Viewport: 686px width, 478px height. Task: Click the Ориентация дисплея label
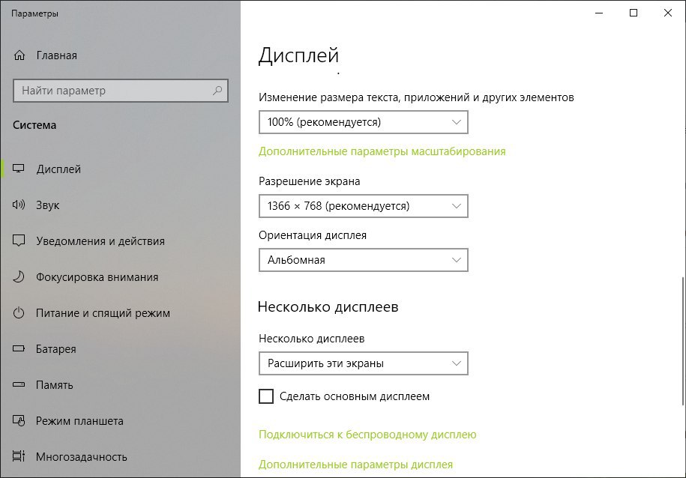[x=313, y=235]
